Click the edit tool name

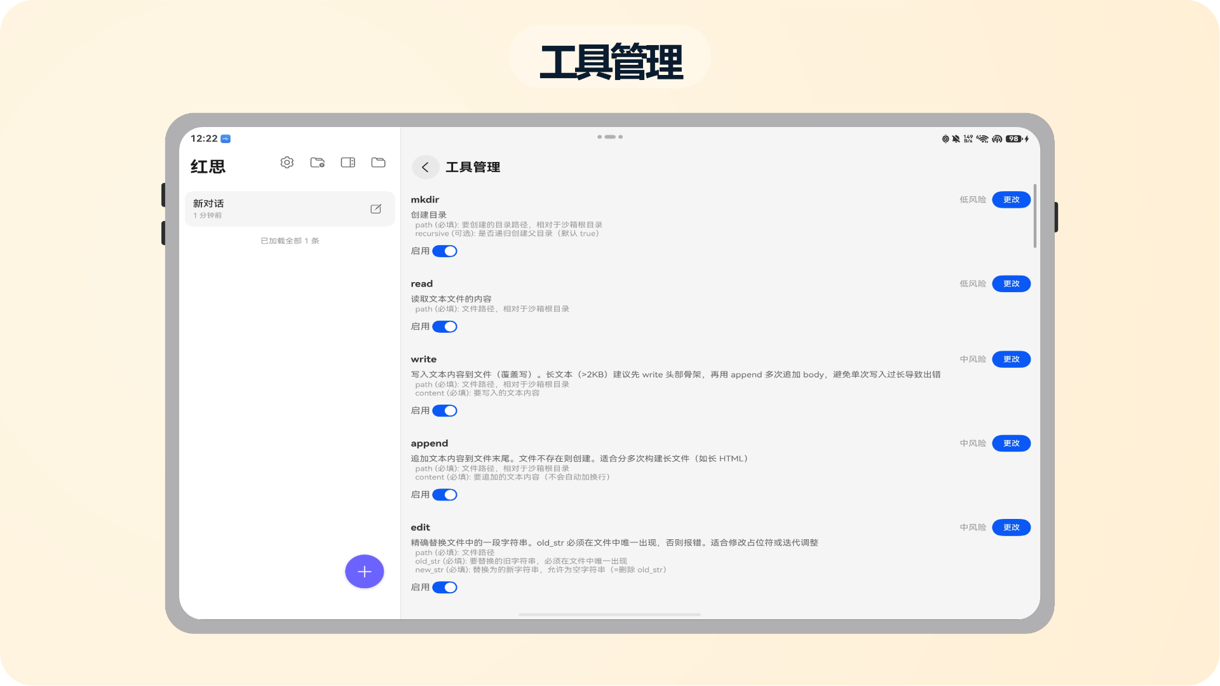(x=421, y=527)
